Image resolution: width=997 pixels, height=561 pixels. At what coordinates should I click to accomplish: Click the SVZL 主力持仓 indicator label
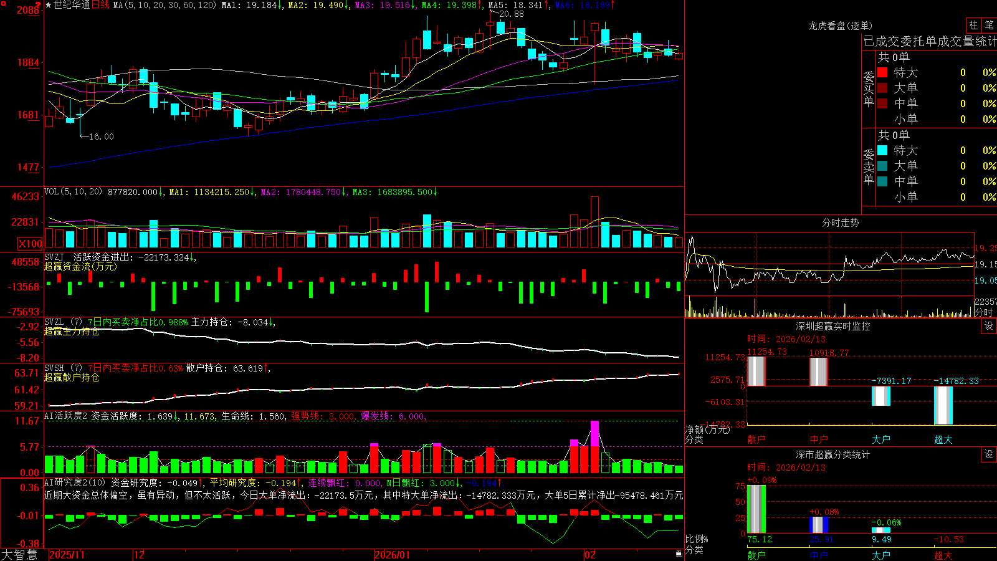[160, 322]
